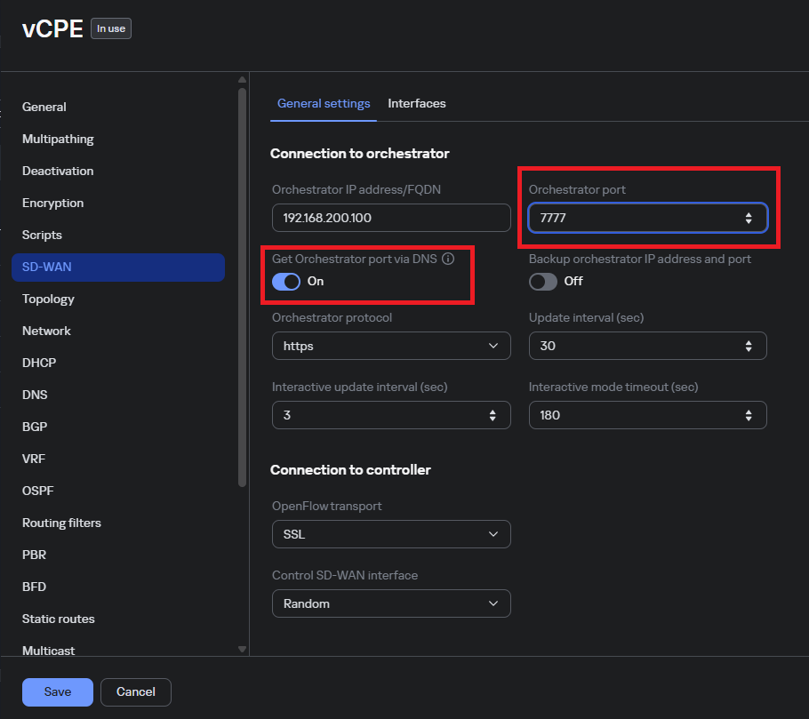This screenshot has height=719, width=809.
Task: Save the vCPE settings
Action: tap(58, 691)
